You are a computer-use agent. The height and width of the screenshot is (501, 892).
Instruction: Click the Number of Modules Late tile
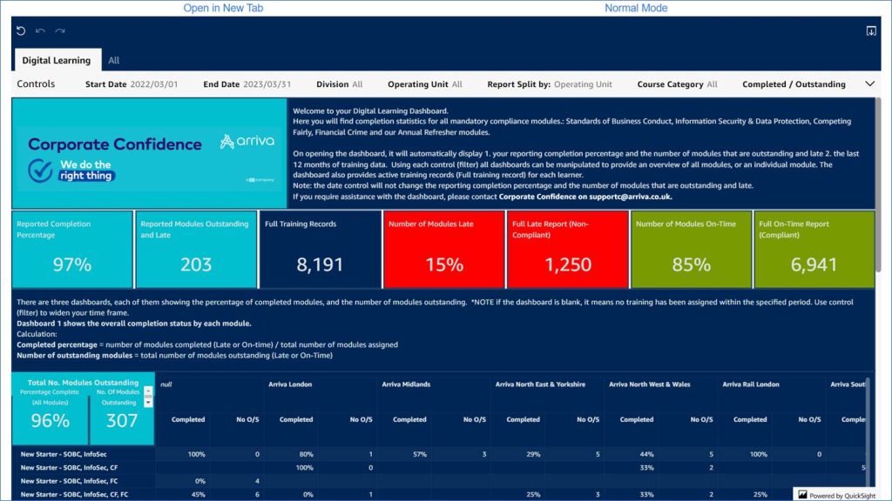pos(443,250)
